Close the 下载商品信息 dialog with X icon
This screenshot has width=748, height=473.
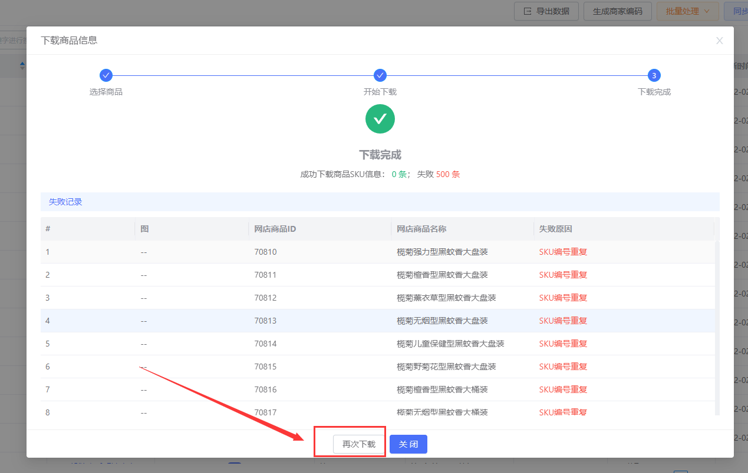(719, 41)
